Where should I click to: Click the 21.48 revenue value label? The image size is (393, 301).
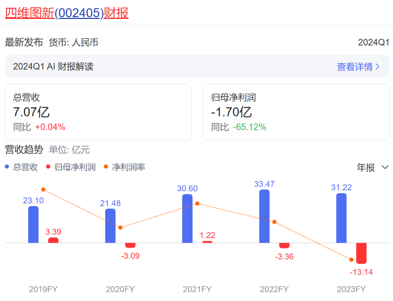click(x=110, y=203)
